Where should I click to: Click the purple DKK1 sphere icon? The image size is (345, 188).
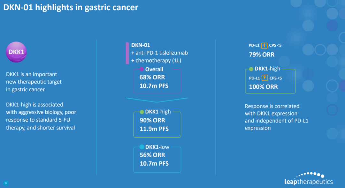pyautogui.click(x=16, y=52)
